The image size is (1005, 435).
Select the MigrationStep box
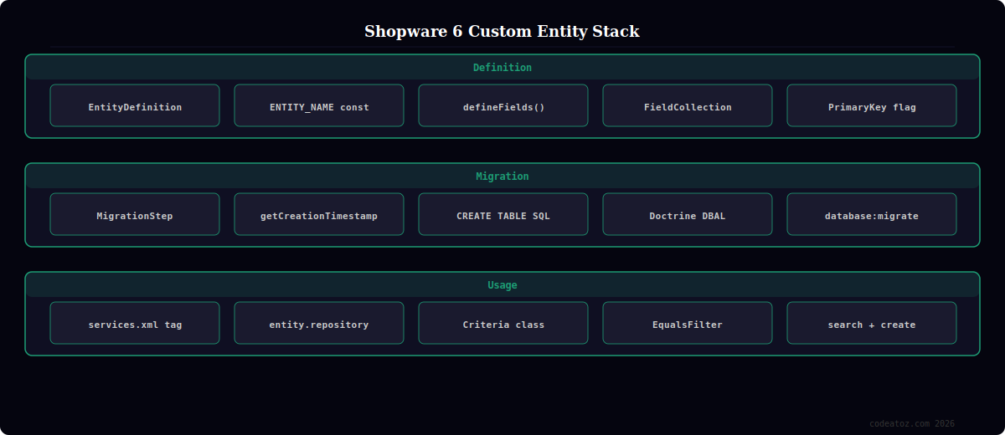tap(135, 214)
